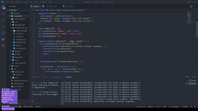Switch to the Problems panel tab
Image resolution: width=198 pixels, height=111 pixels.
(35, 77)
